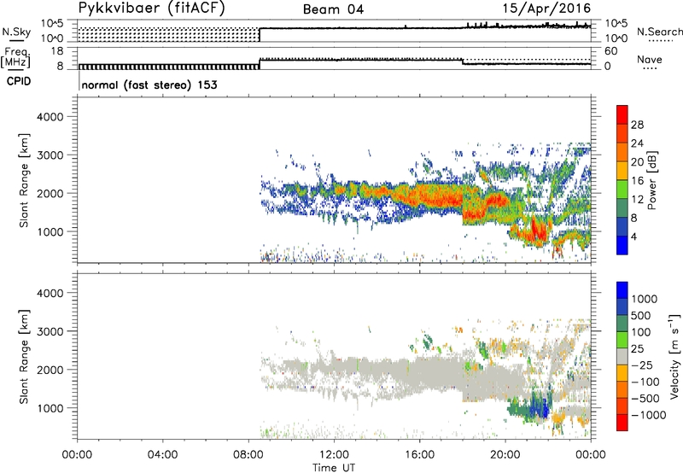Screen dimensions: 683x473
Task: Click the N.Search legend label
Action: [660, 32]
